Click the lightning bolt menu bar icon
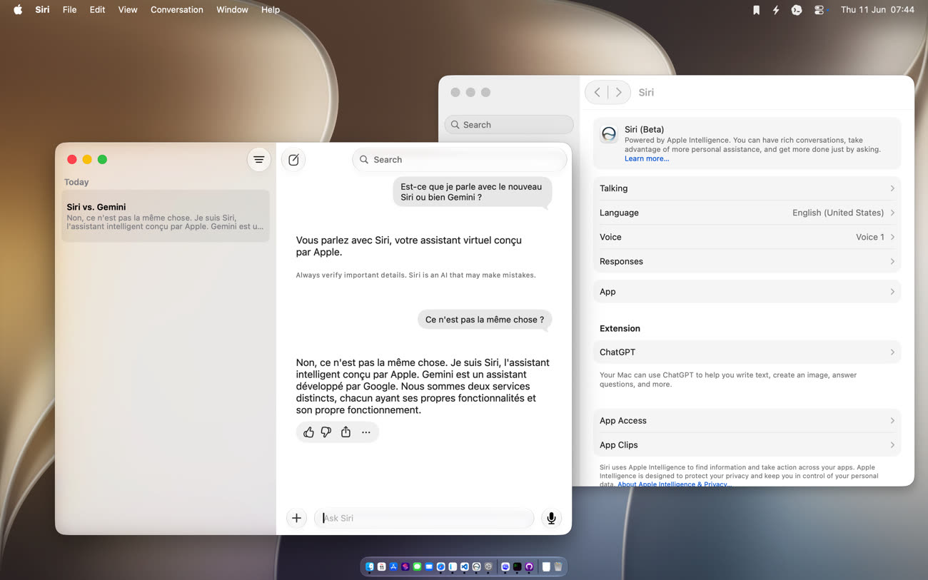Image resolution: width=928 pixels, height=580 pixels. [776, 10]
